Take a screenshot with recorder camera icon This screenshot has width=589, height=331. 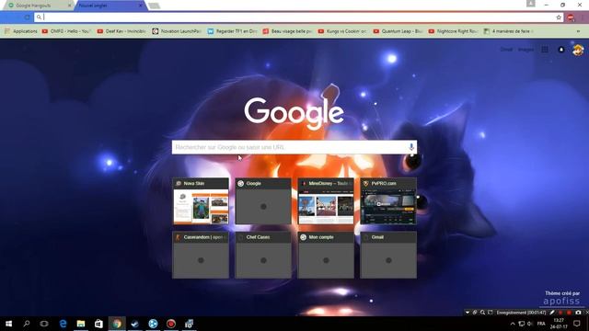pos(578,313)
